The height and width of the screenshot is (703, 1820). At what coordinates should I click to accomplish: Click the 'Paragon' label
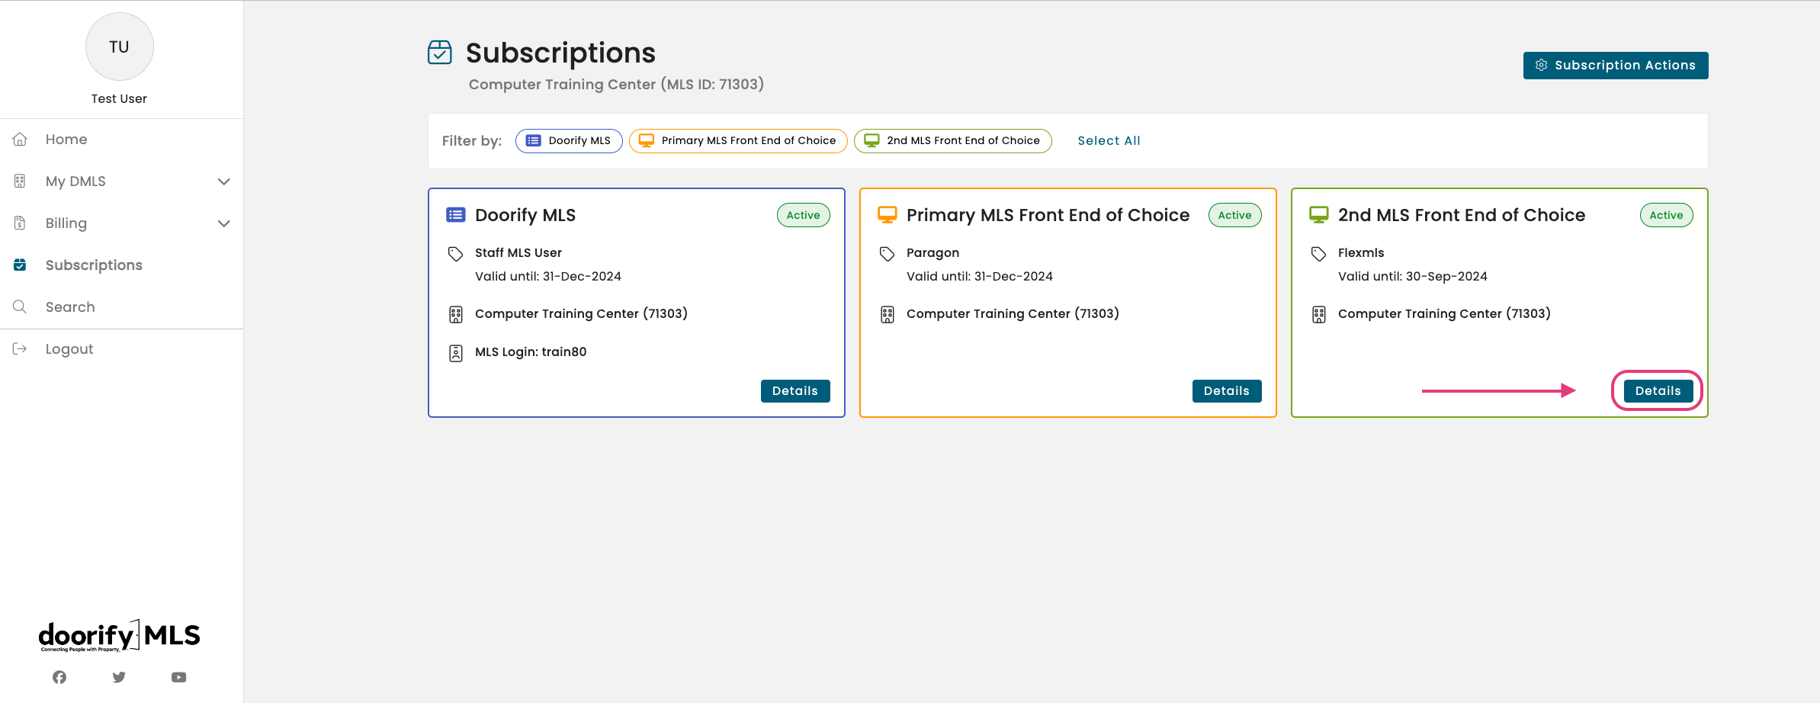click(933, 253)
